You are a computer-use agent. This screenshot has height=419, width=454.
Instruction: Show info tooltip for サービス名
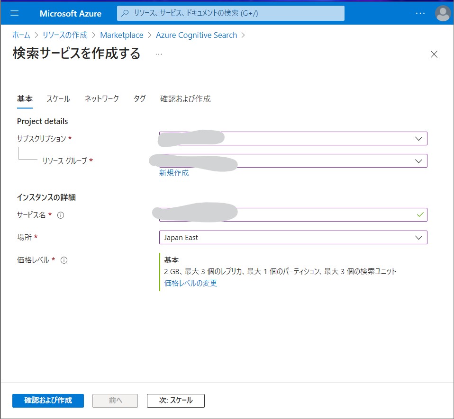(61, 215)
